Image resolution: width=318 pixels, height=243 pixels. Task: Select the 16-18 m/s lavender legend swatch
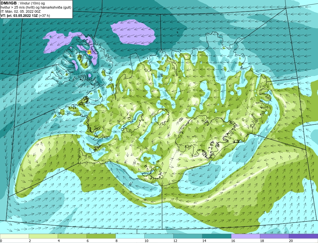click(245, 236)
